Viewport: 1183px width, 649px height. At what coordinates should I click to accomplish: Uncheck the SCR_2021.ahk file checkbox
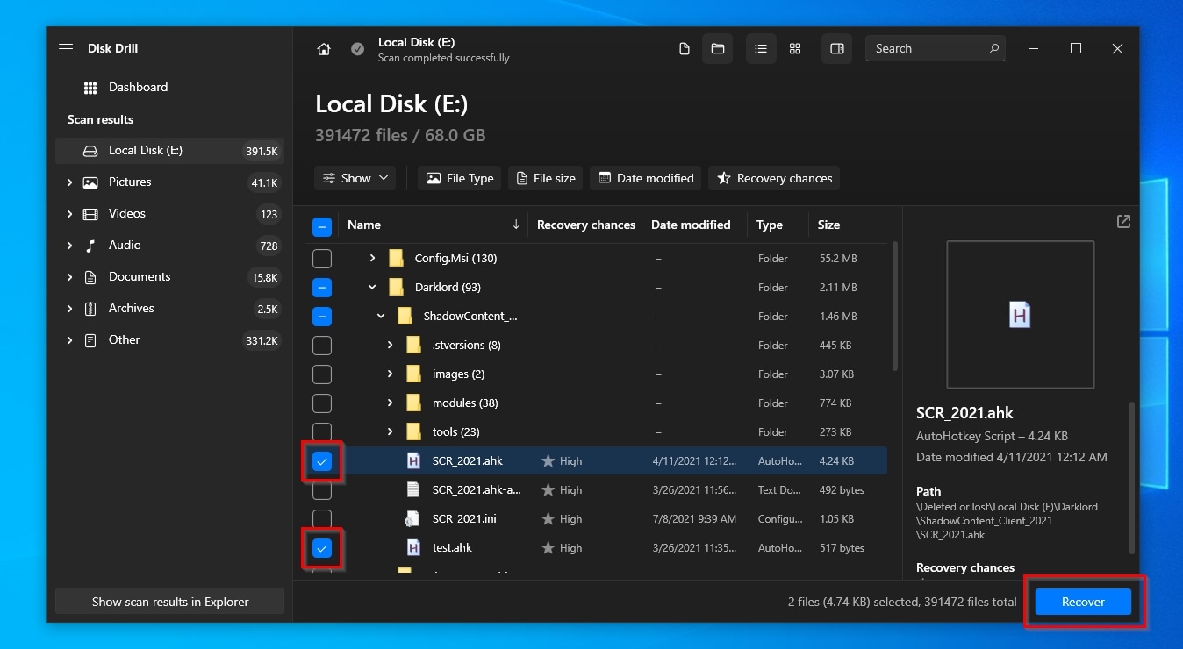coord(322,461)
